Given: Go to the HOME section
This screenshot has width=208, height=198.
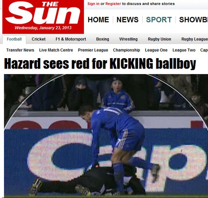Looking at the screenshot, I should (98, 20).
